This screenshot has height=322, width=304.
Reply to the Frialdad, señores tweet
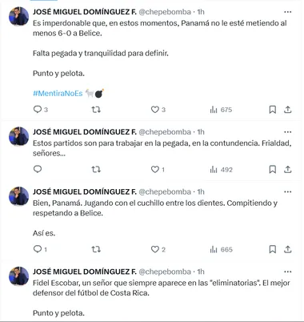(38, 169)
